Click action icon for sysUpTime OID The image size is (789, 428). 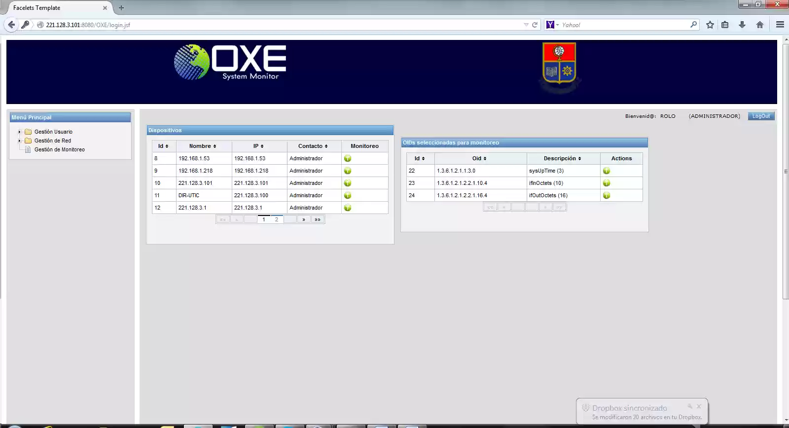pyautogui.click(x=607, y=171)
